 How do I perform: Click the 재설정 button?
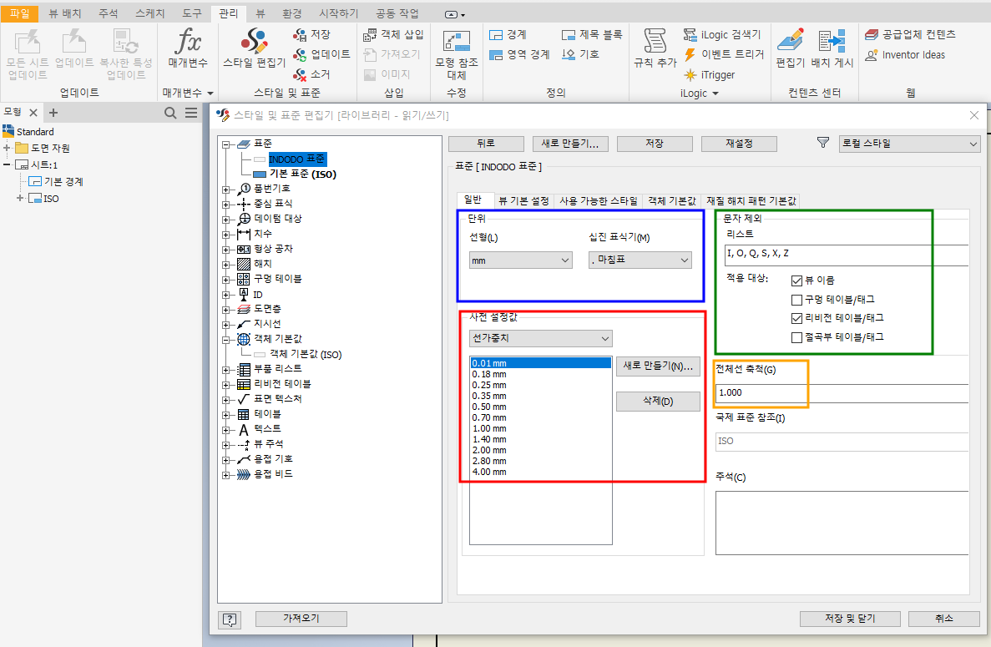coord(739,144)
